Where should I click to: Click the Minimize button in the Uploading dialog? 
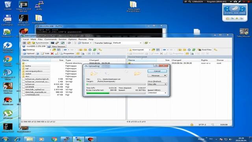click(x=157, y=75)
